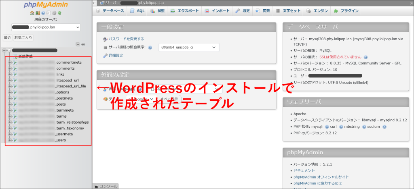Open the プラグイン tab
The height and width of the screenshot is (189, 414).
(346, 11)
